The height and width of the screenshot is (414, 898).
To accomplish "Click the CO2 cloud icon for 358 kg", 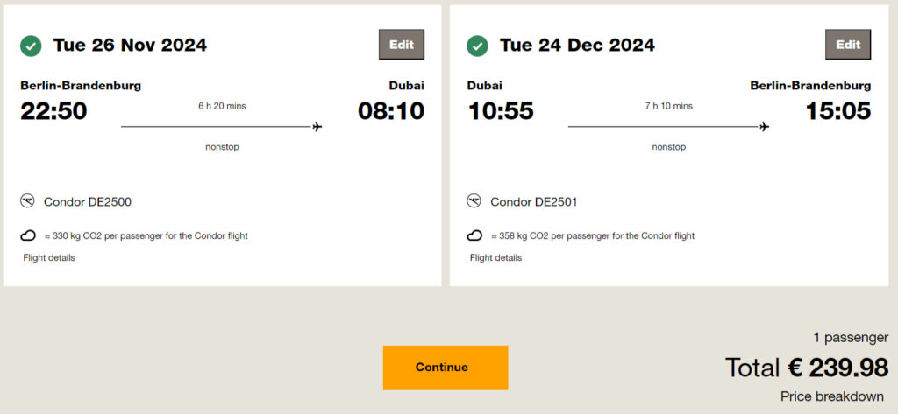I will [474, 235].
